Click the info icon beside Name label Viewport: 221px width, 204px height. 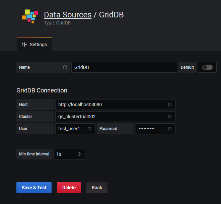pos(65,67)
